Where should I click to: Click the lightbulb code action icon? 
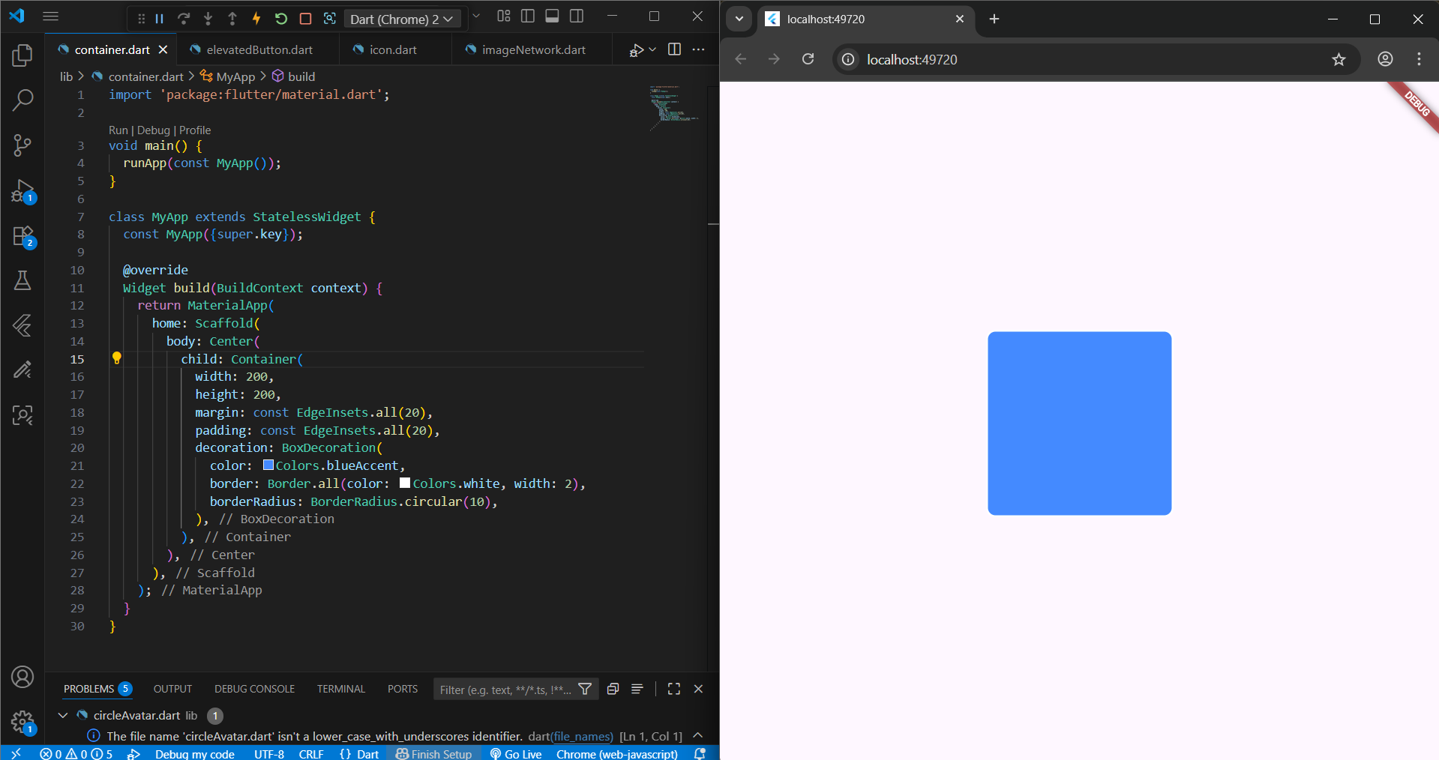click(x=117, y=358)
